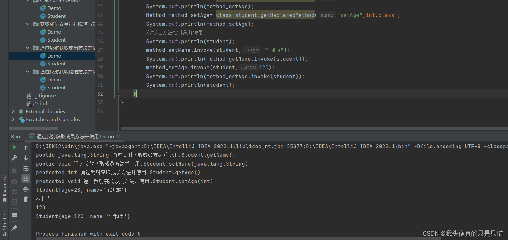The height and width of the screenshot is (240, 508).
Task: Open Demo under 通过反射获取构造方法 package
Action: [54, 79]
